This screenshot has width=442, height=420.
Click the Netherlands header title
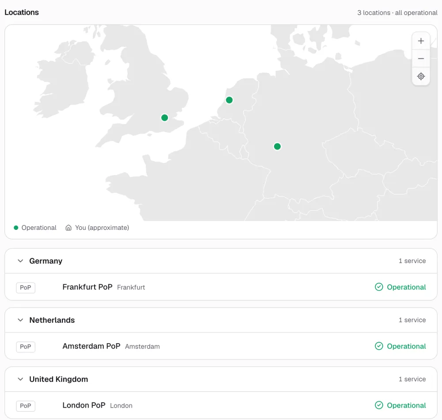coord(52,320)
